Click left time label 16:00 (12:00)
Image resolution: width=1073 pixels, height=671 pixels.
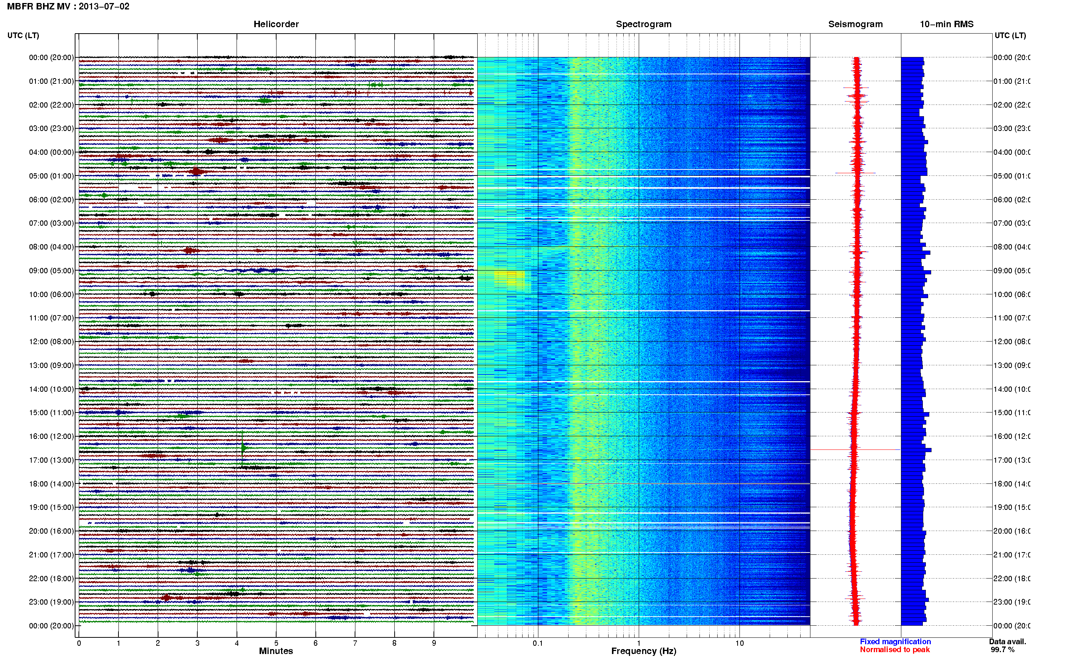pyautogui.click(x=51, y=436)
